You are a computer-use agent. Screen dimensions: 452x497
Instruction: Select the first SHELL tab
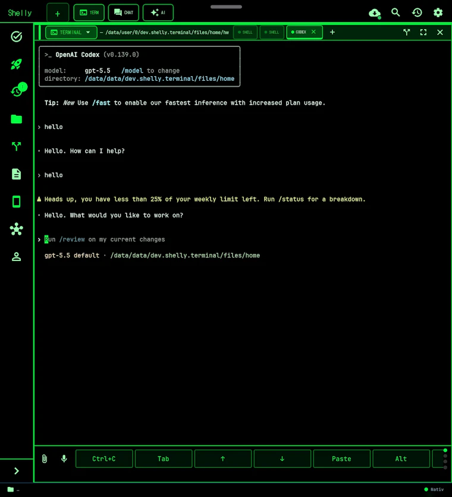point(245,32)
